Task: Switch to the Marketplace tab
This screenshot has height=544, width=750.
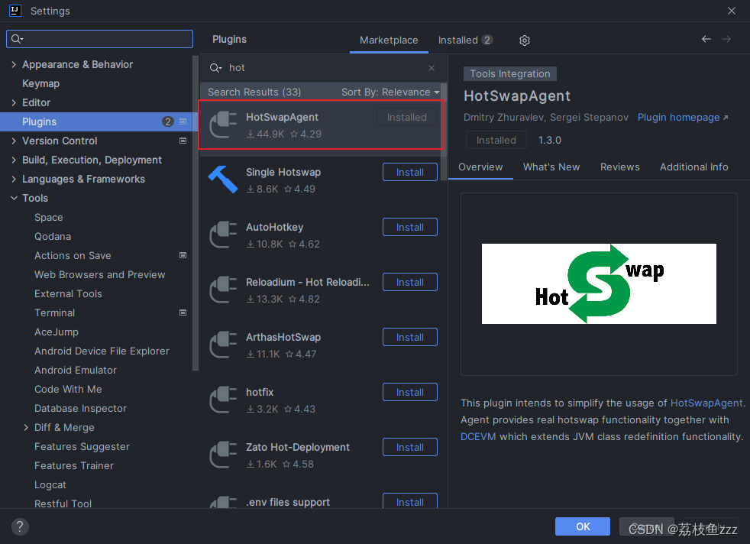Action: click(389, 40)
